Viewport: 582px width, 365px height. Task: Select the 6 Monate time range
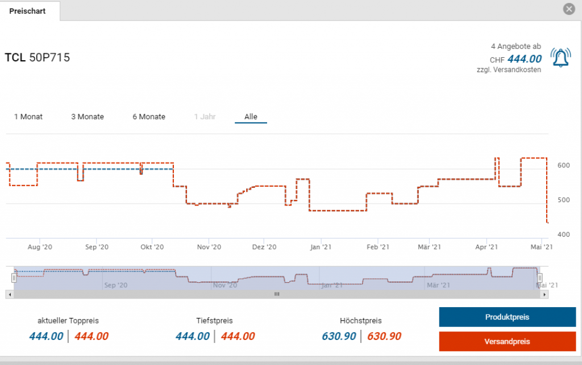pyautogui.click(x=149, y=117)
